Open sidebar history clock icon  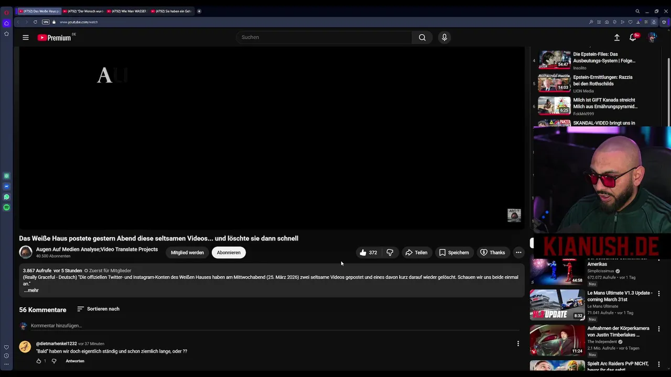tap(6, 356)
